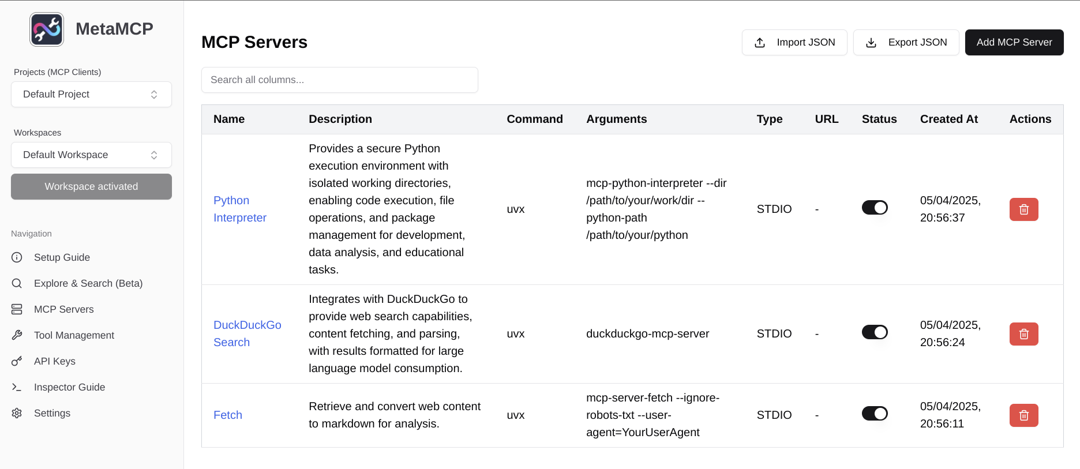
Task: Click the Inspector Guide terminal icon
Action: (17, 387)
